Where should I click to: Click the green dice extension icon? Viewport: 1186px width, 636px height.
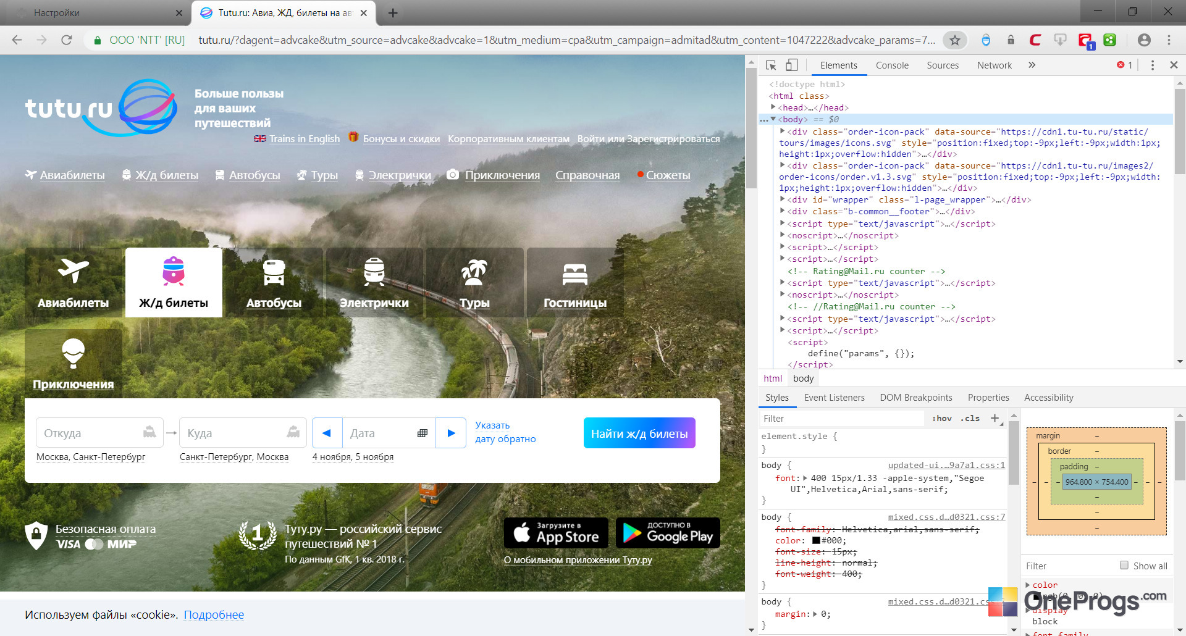click(1110, 40)
